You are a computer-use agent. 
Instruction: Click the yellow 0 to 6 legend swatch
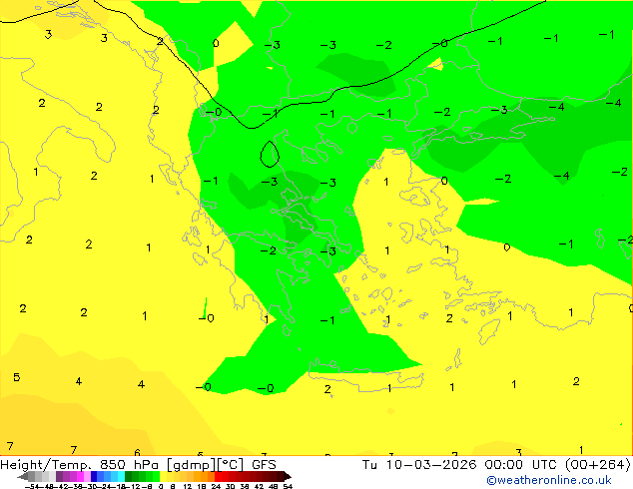163,476
